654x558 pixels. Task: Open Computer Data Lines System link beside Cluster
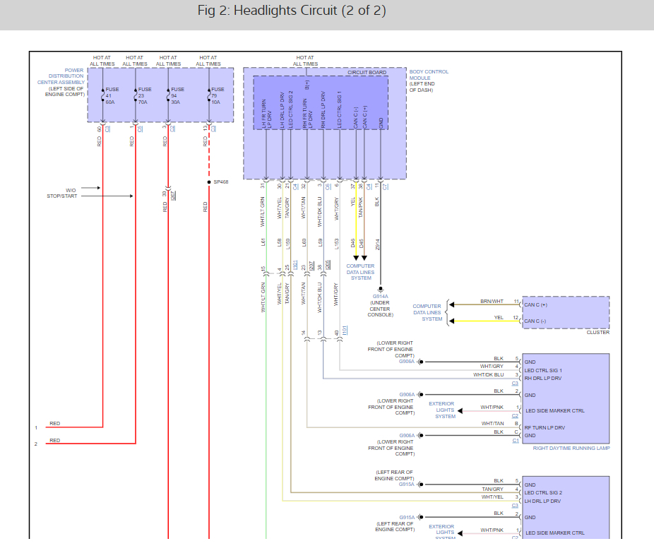point(427,313)
